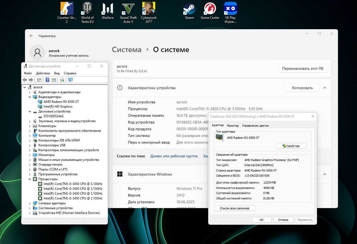This screenshot has height=244, width=357.
Task: Click Отмена in the properties dialog
Action: pyautogui.click(x=283, y=220)
